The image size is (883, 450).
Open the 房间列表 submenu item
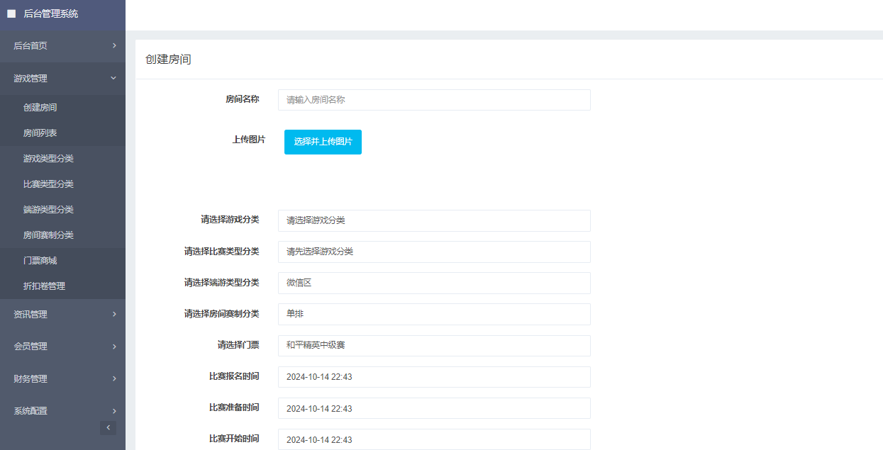(40, 133)
